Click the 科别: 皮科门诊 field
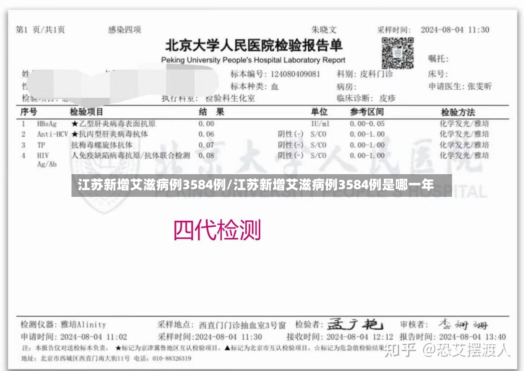The width and height of the screenshot is (524, 371). click(x=365, y=74)
